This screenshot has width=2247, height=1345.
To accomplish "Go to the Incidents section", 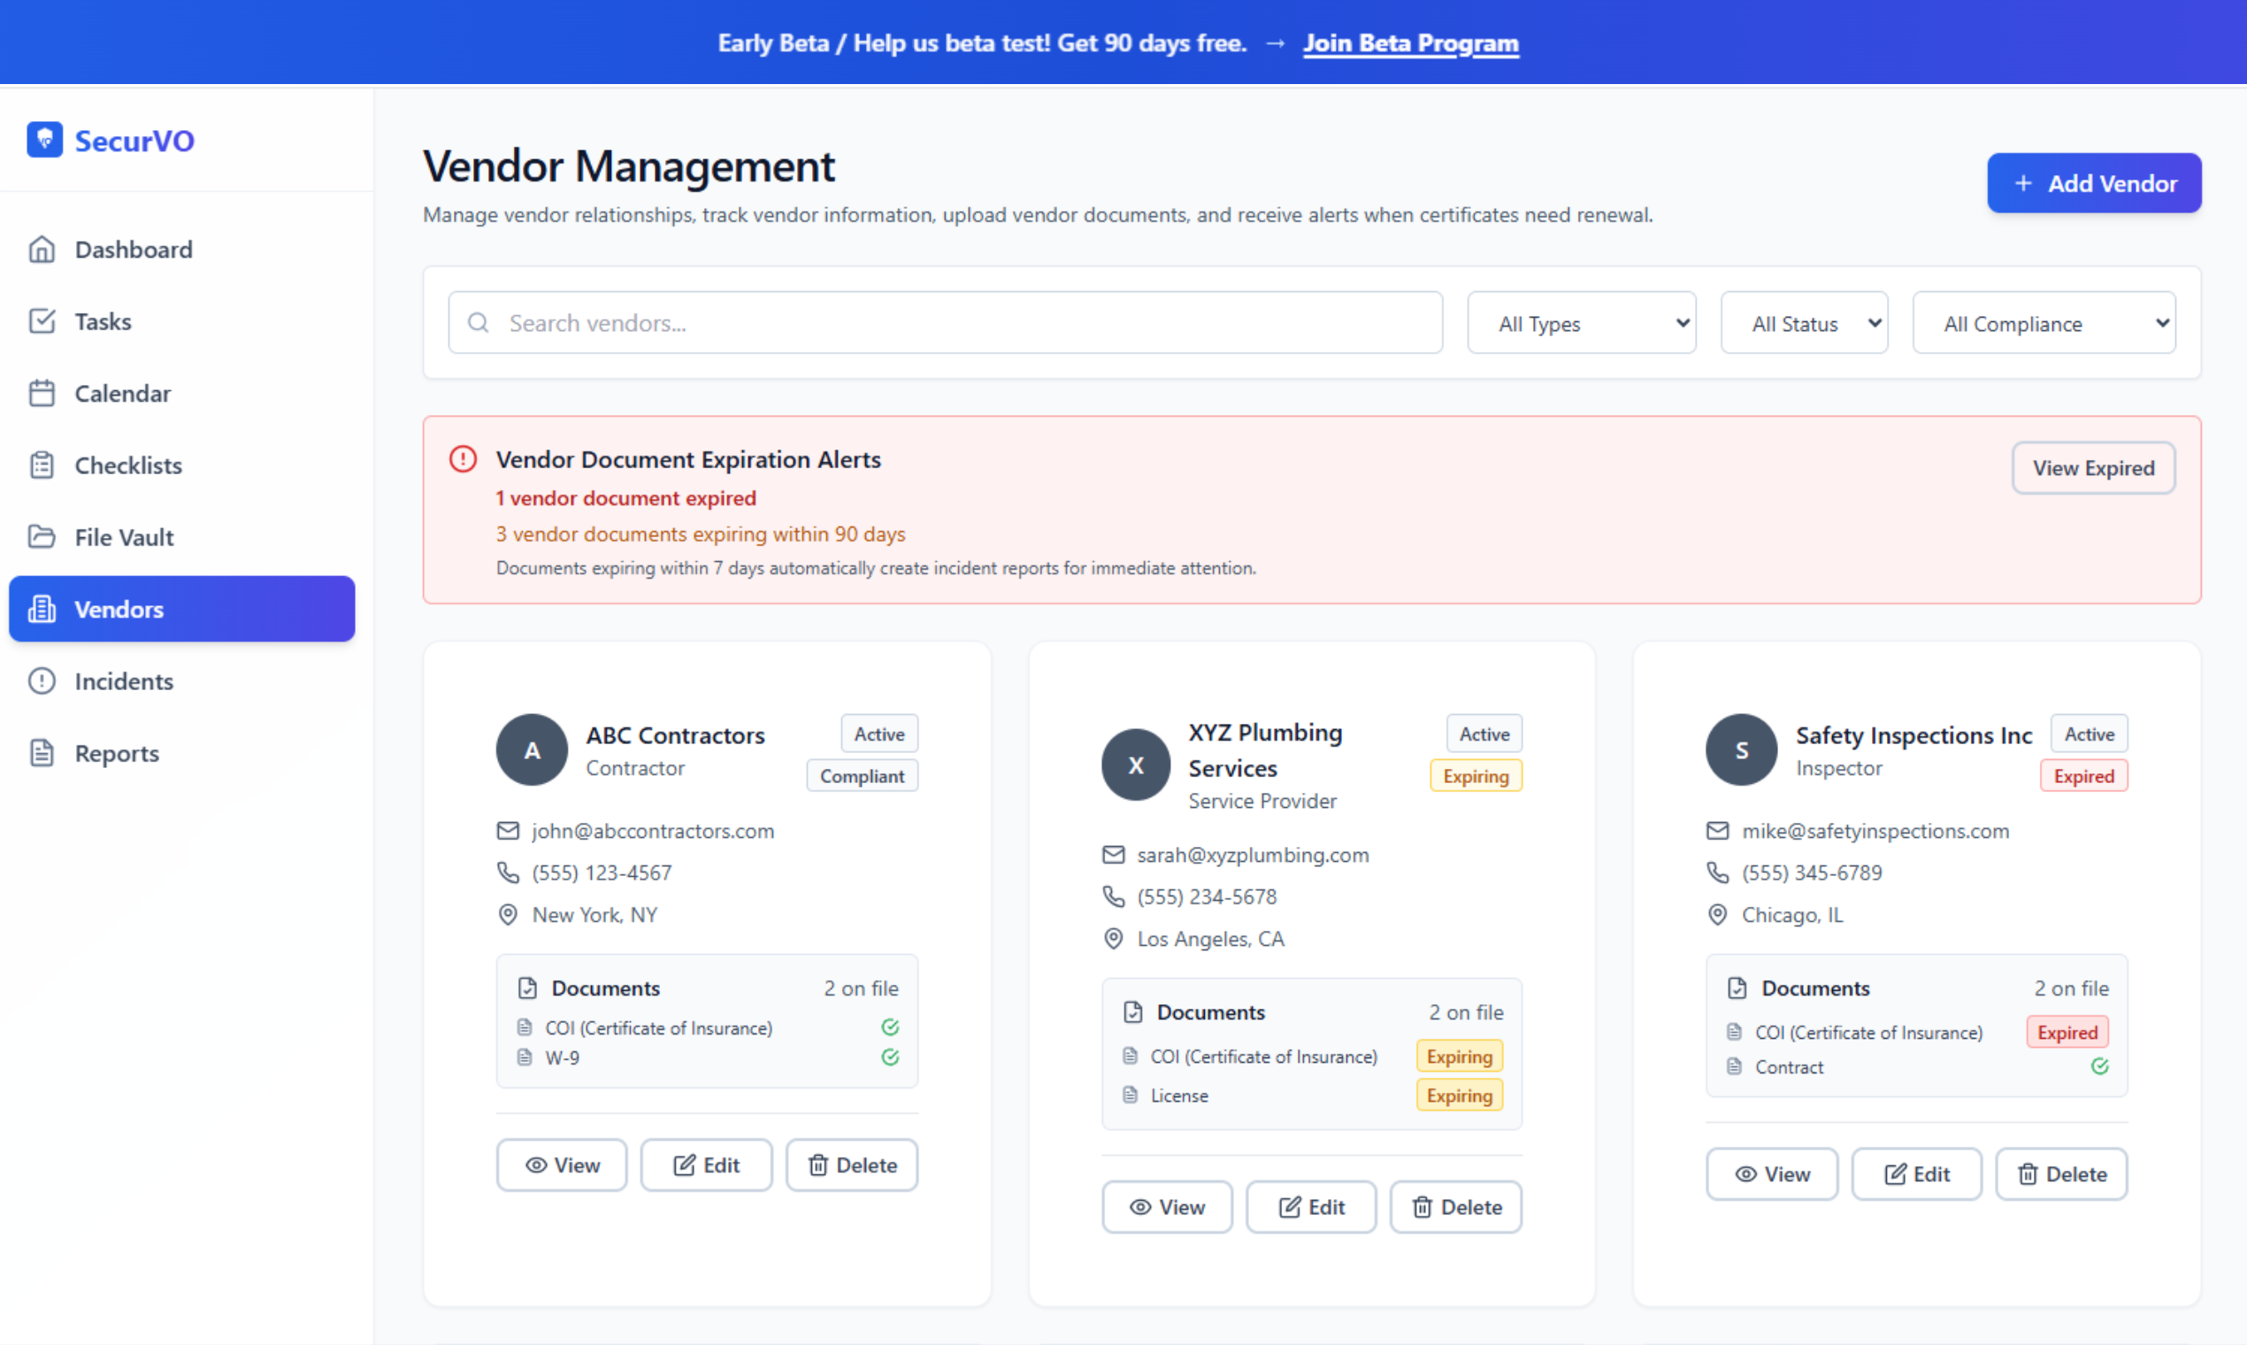I will pos(124,680).
